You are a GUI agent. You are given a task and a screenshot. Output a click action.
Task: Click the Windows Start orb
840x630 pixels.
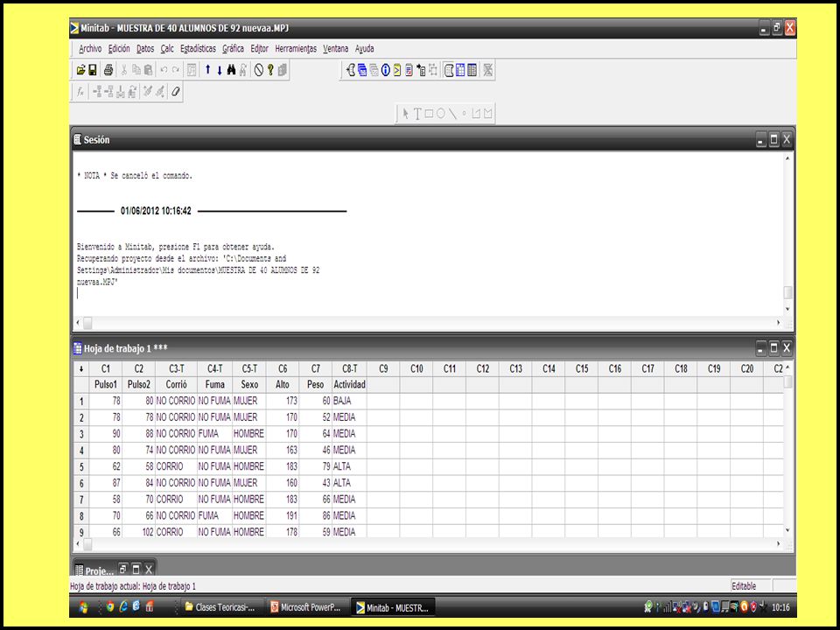(x=84, y=607)
